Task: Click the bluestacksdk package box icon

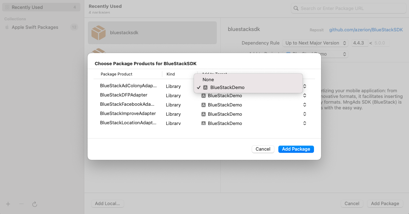Action: point(98,33)
